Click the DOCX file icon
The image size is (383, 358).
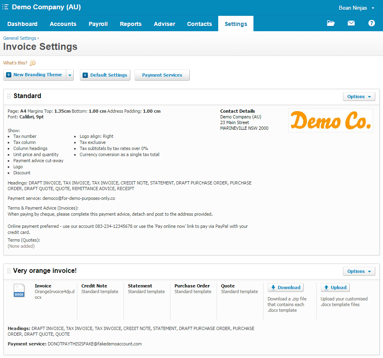[19, 290]
